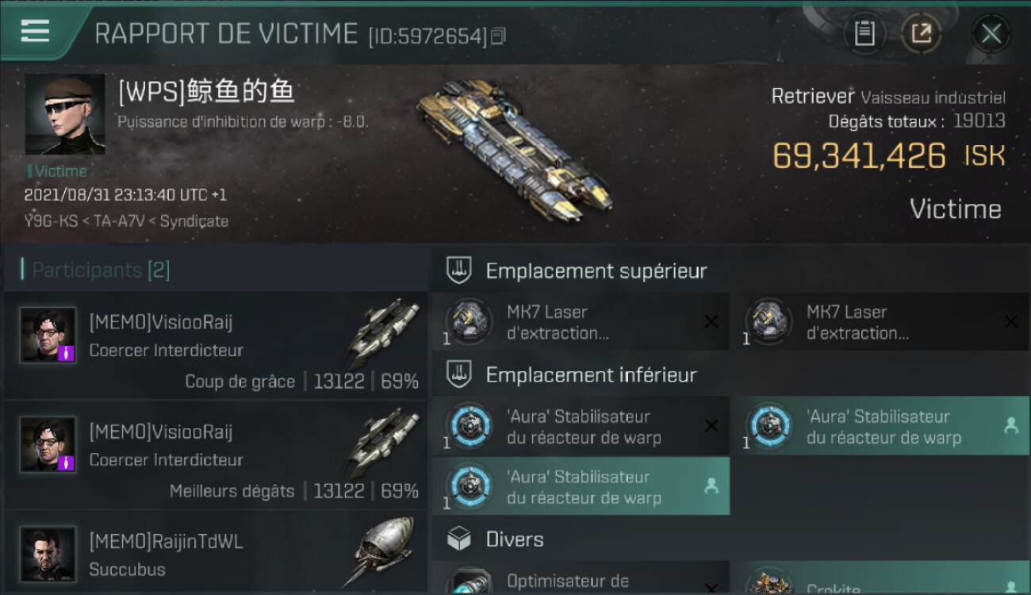Open RaijinTdWL pilot portrait

48,554
